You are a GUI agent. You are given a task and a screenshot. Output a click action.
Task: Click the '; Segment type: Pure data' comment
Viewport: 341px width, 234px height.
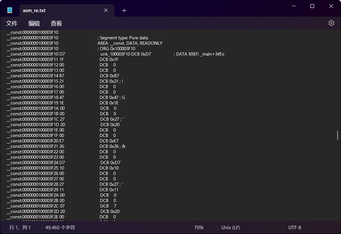pos(123,38)
